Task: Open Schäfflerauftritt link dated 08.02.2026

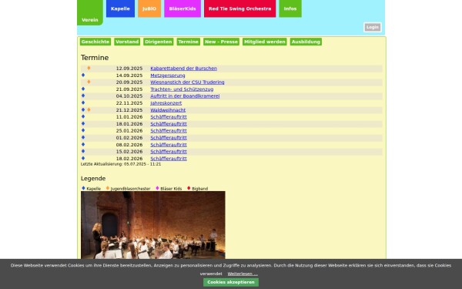Action: [169, 145]
